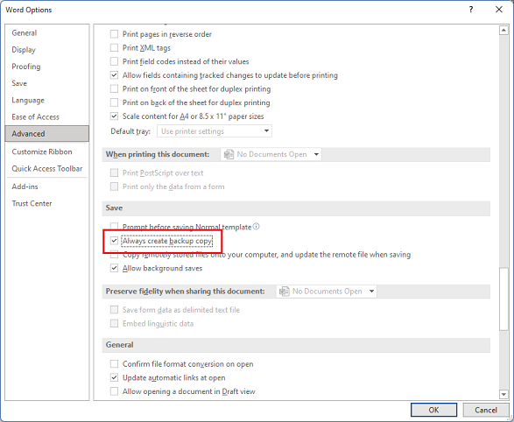This screenshot has height=422, width=514.
Task: Check Confirm file format conversion on open
Action: click(x=114, y=364)
